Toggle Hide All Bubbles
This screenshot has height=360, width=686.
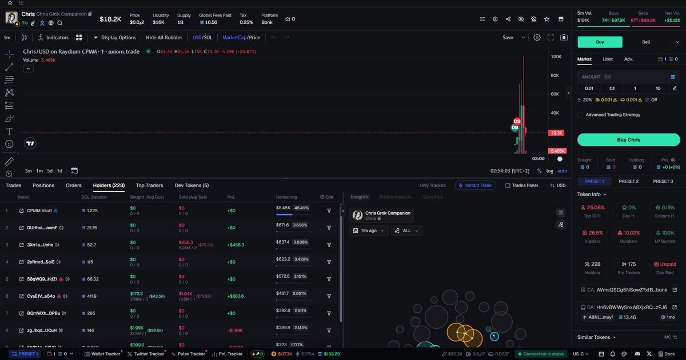click(164, 38)
